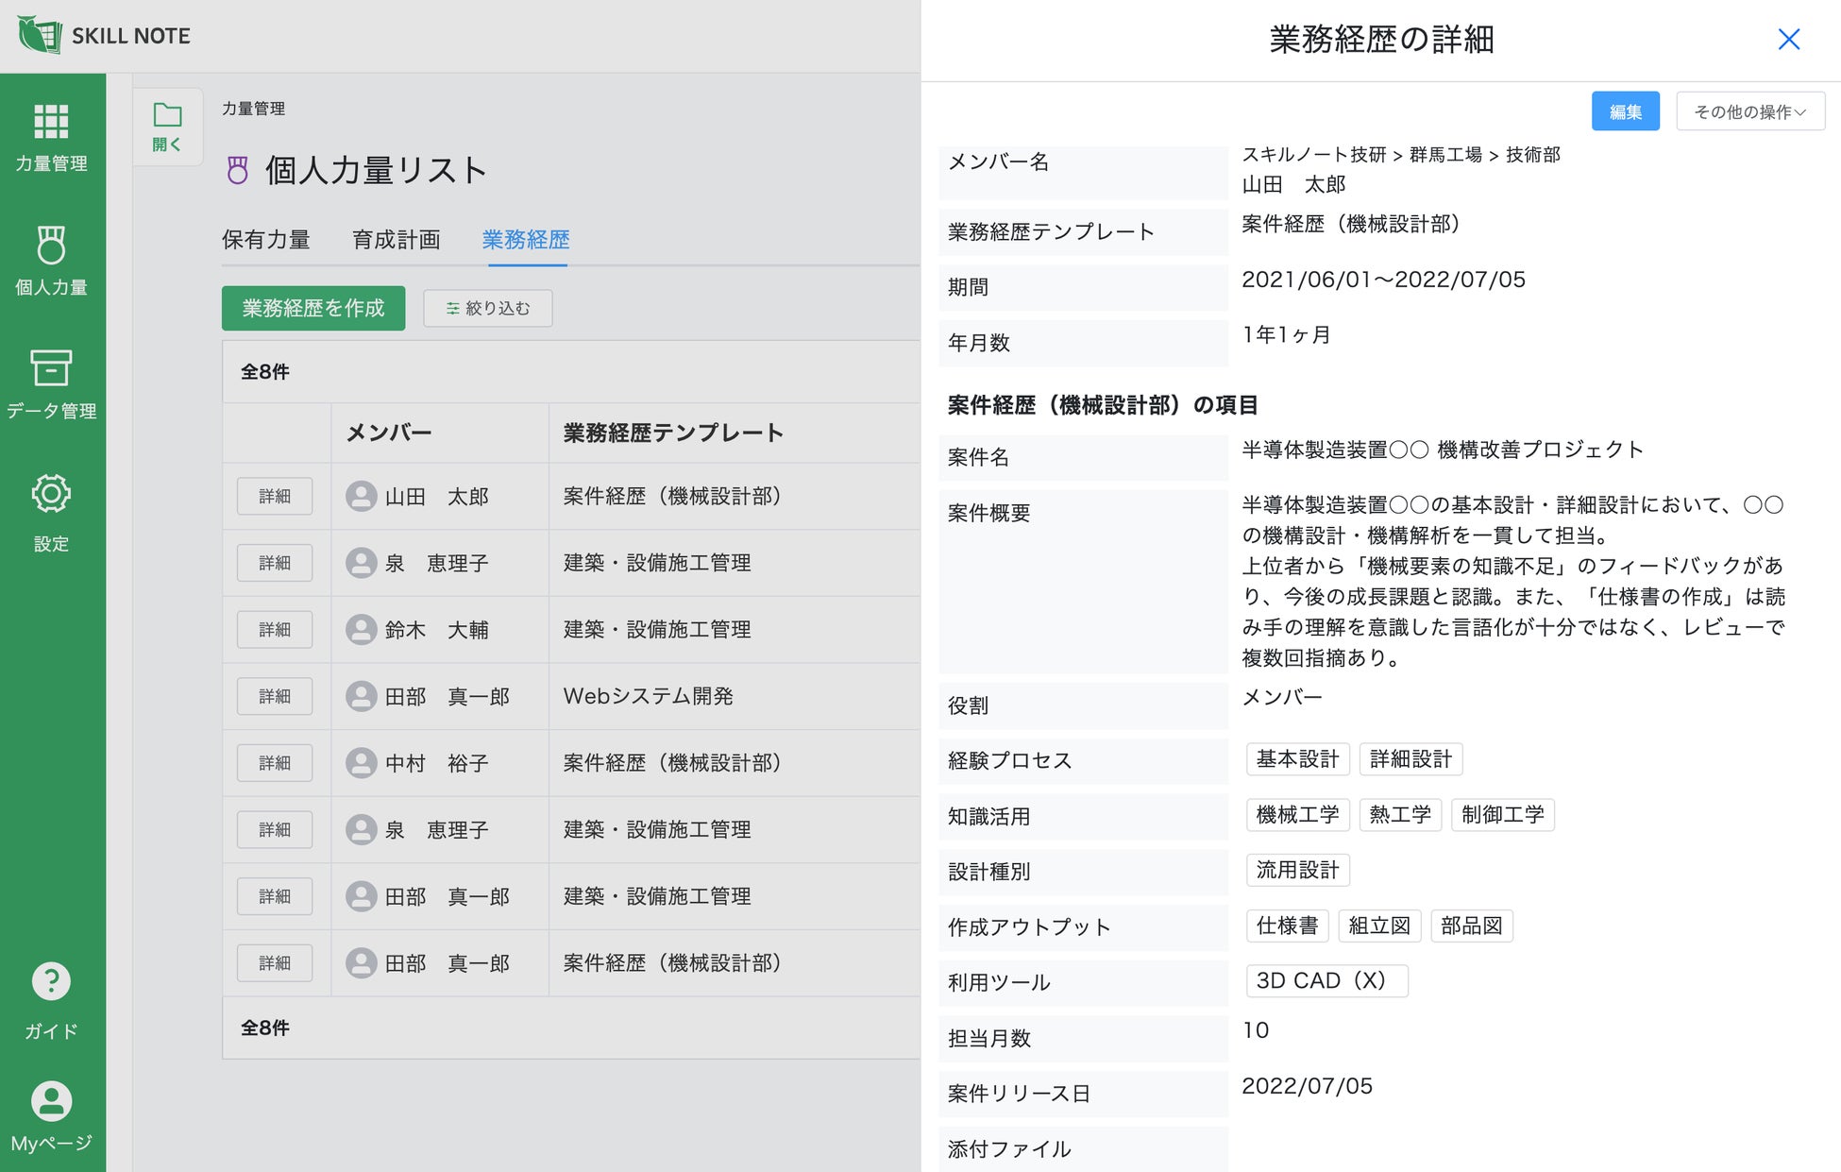1841x1172 pixels.
Task: Click 業務経歴を作成 button
Action: click(x=313, y=309)
